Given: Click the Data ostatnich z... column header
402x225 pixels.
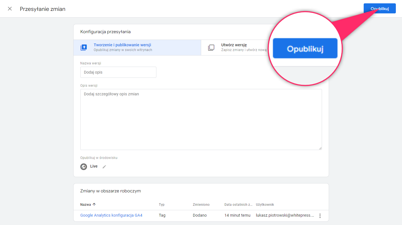Looking at the screenshot, I should pyautogui.click(x=238, y=204).
